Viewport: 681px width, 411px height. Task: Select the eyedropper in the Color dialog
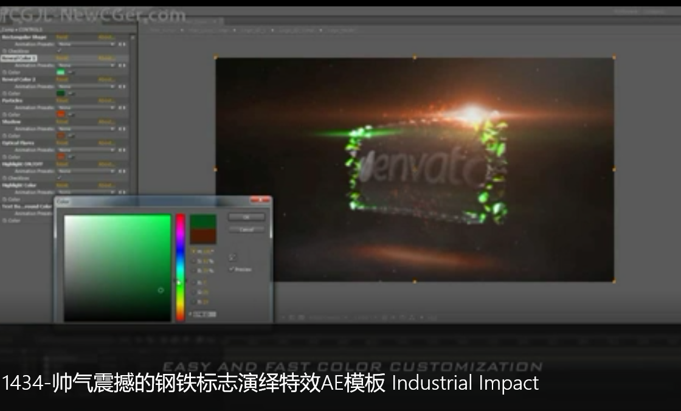(x=233, y=257)
